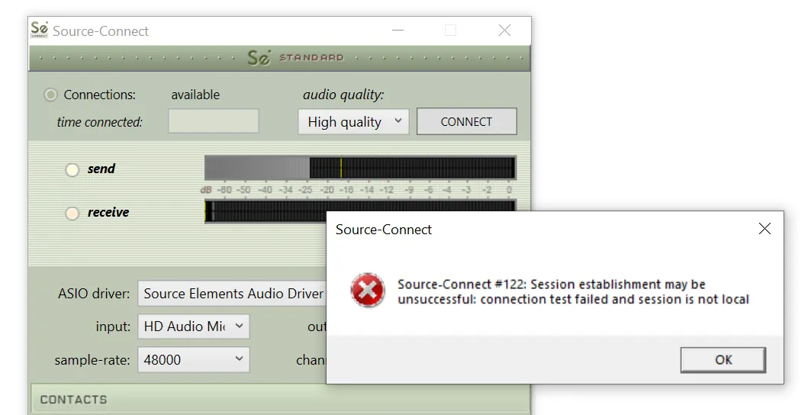Click the 'Connections:' label
Image resolution: width=811 pixels, height=415 pixels.
pyautogui.click(x=100, y=95)
